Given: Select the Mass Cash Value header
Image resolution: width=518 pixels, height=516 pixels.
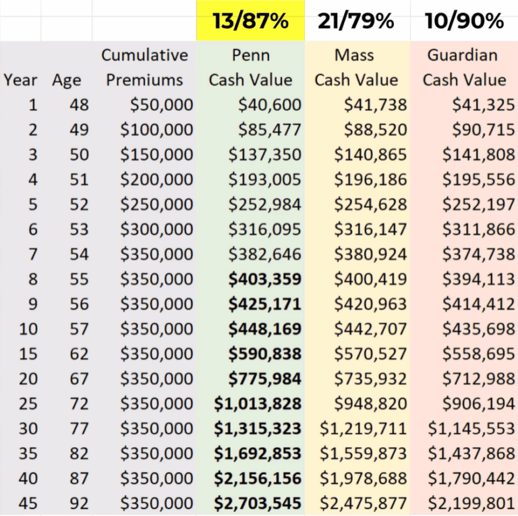Looking at the screenshot, I should click(357, 67).
